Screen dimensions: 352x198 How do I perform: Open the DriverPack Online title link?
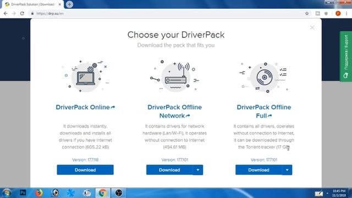pos(85,107)
